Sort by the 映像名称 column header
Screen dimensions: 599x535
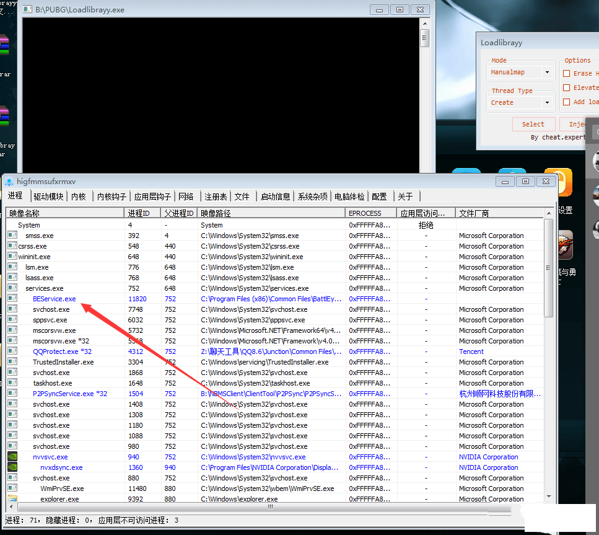(65, 213)
